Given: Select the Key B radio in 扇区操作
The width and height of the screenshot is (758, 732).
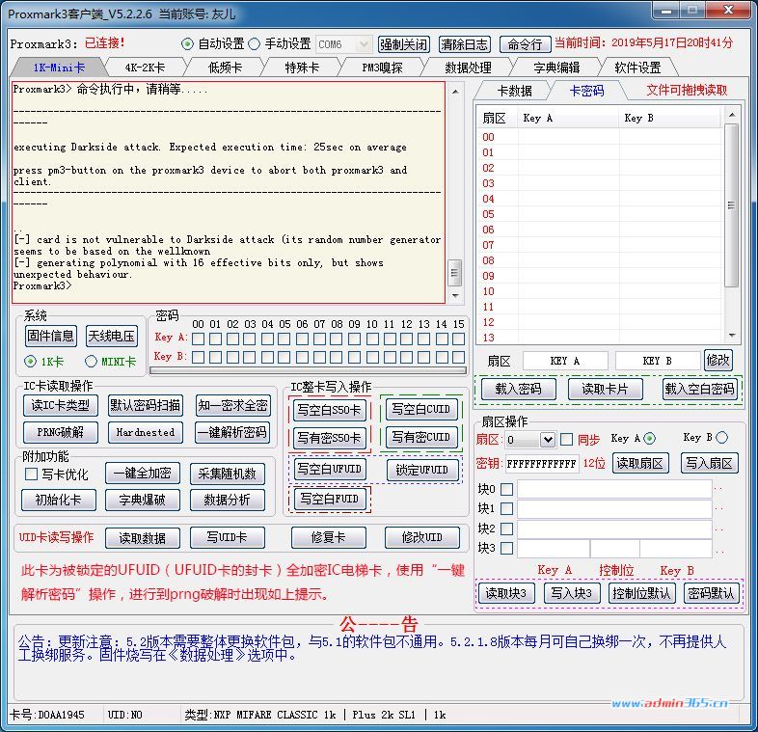Looking at the screenshot, I should (x=721, y=438).
